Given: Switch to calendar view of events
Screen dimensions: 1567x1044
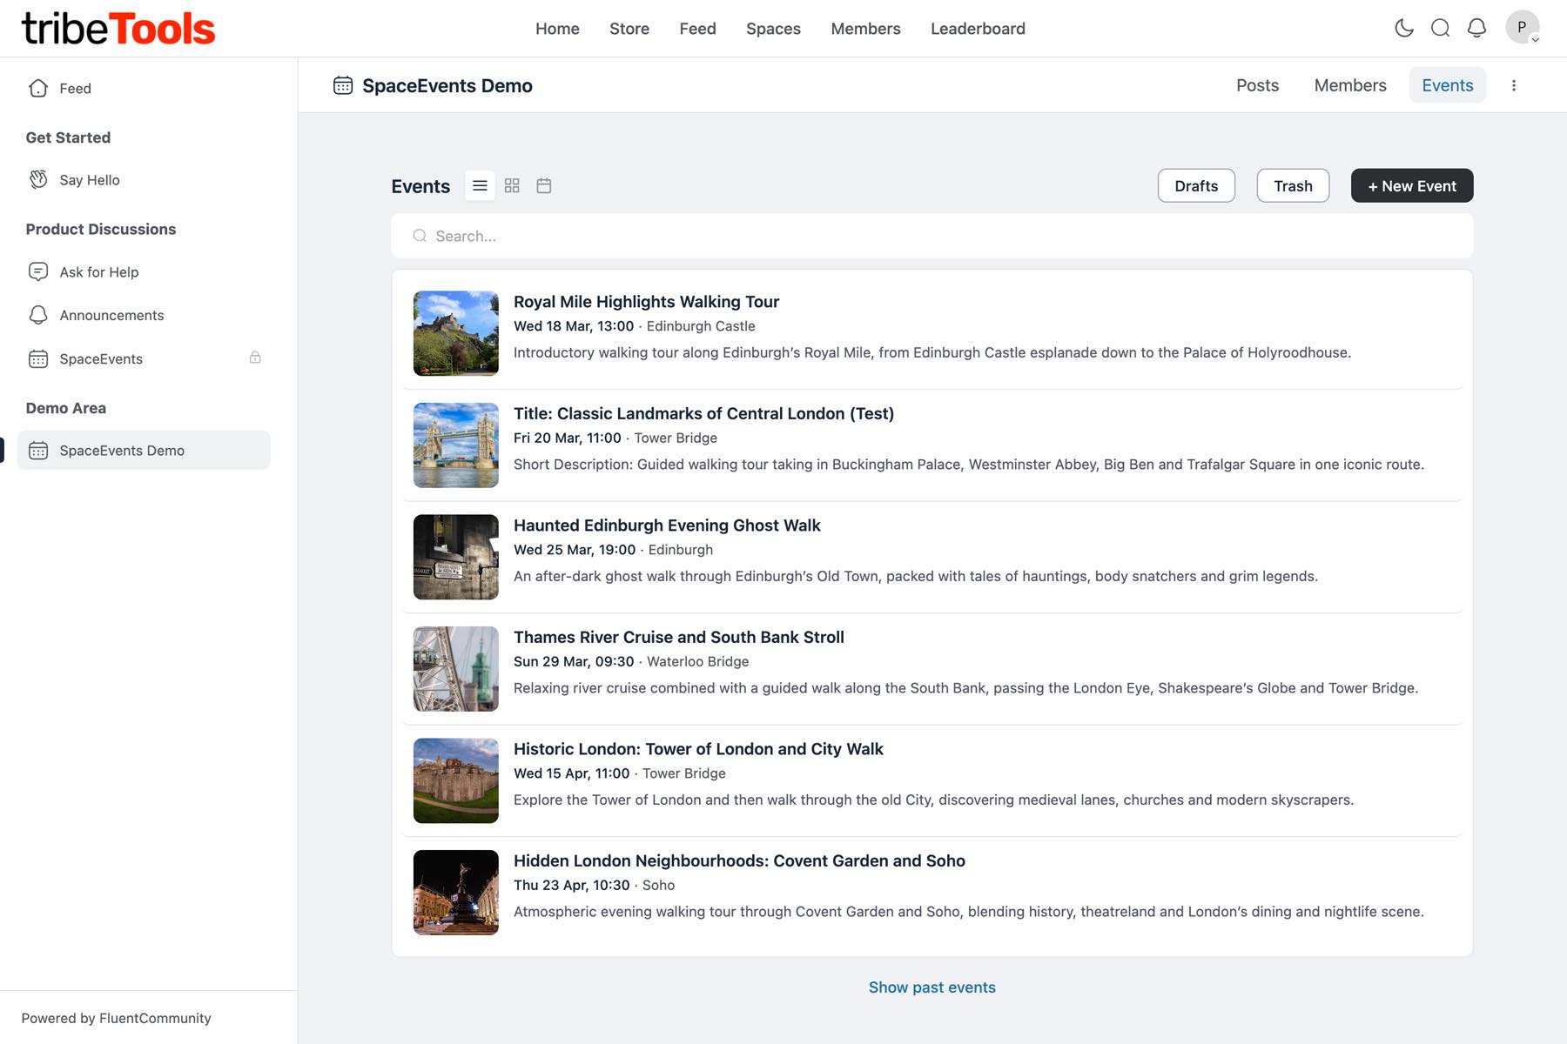Looking at the screenshot, I should 544,185.
